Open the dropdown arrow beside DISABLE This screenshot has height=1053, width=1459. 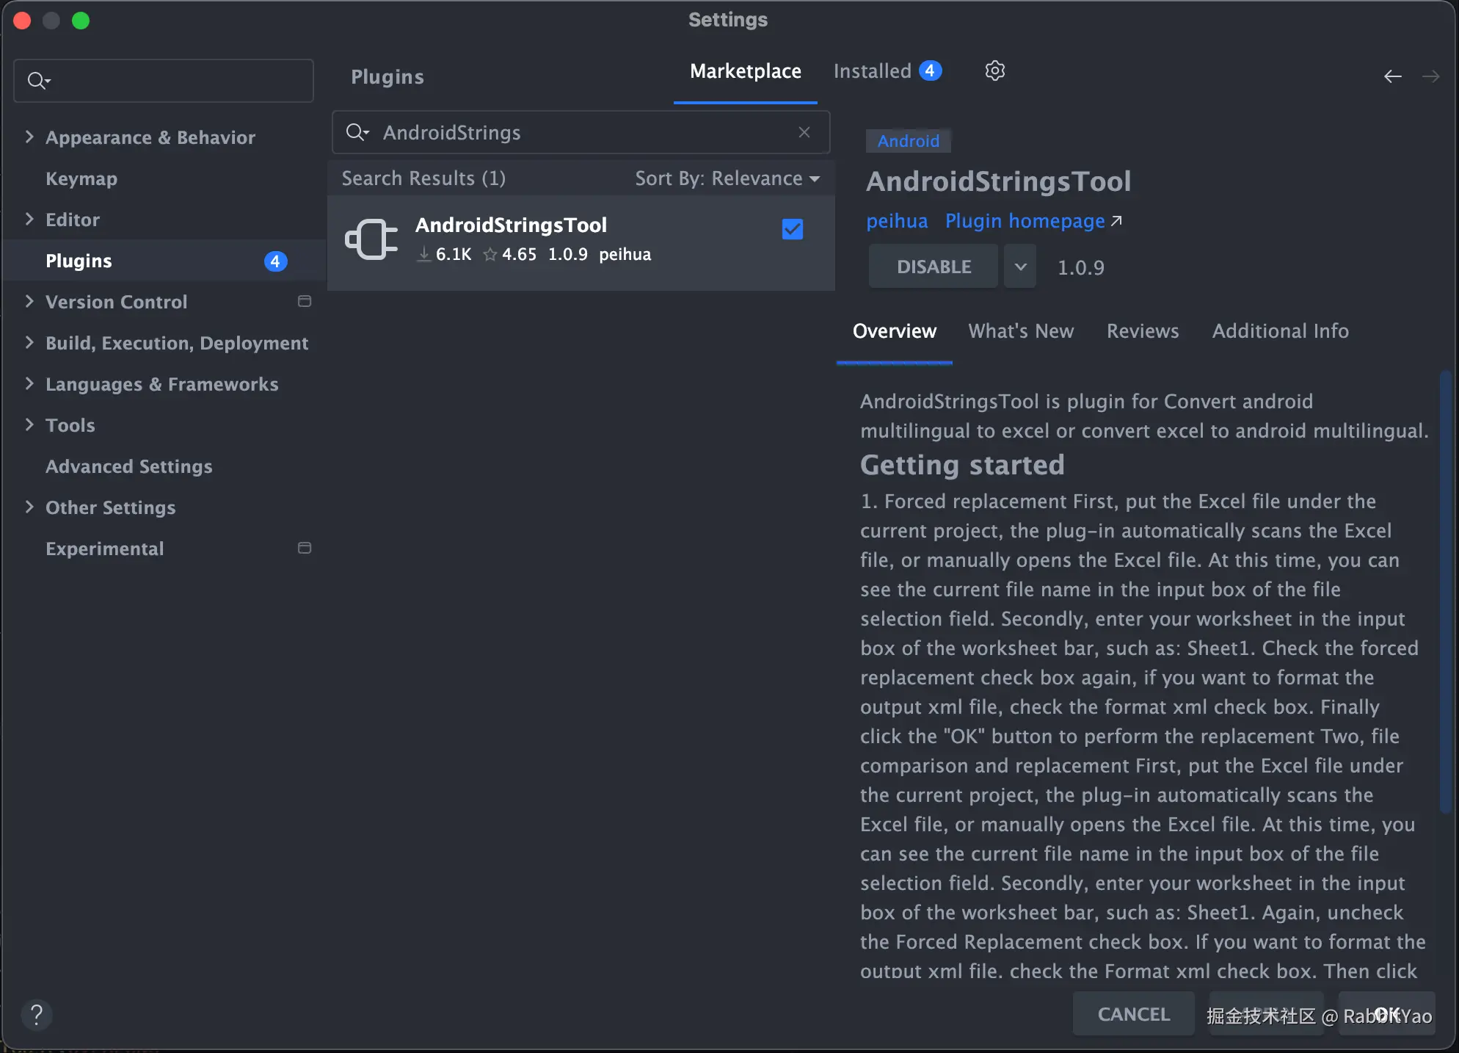tap(1020, 267)
